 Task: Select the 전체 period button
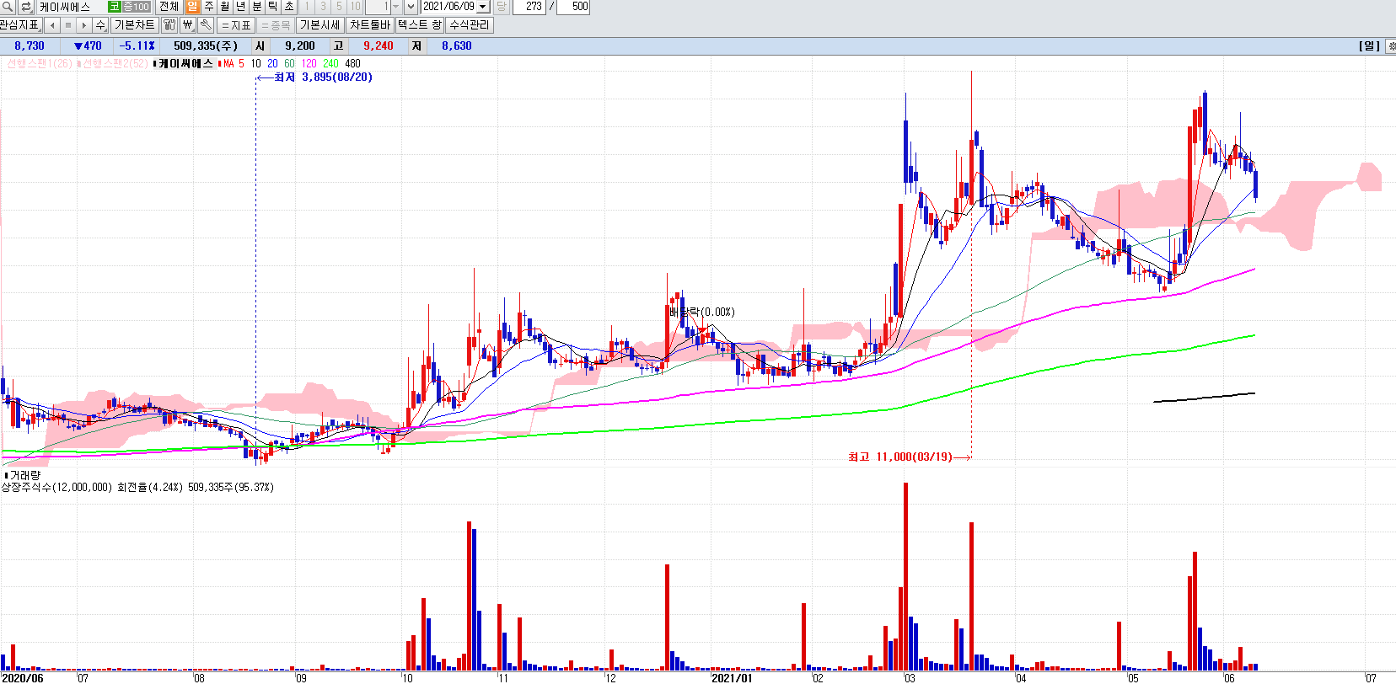pos(169,7)
